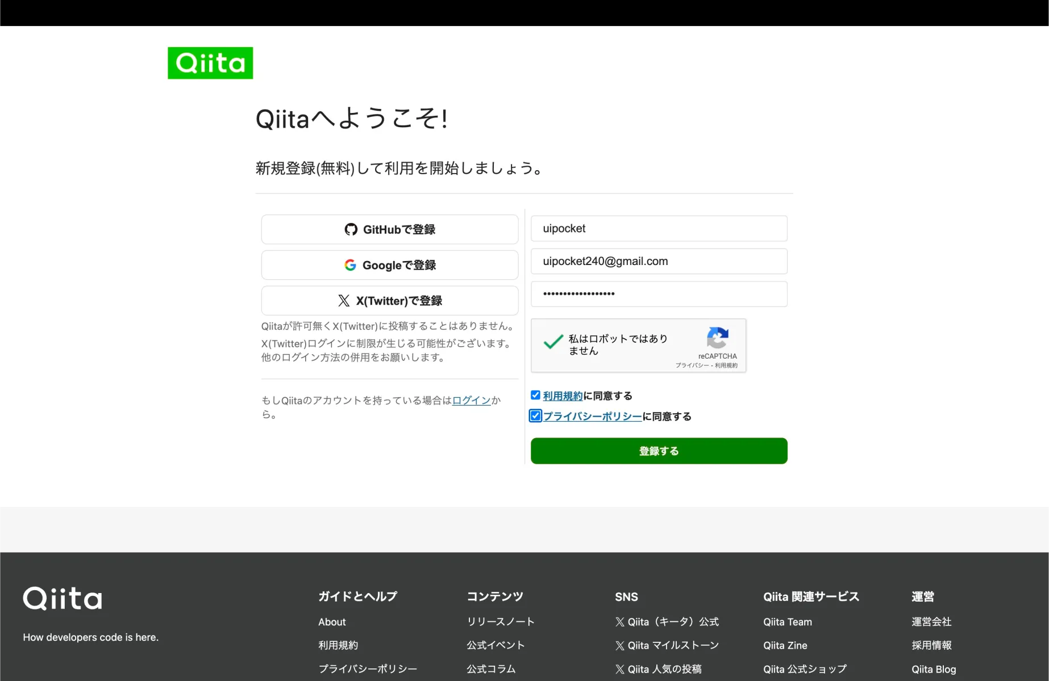Toggle the reCAPTCHA 私はロボットではありません checkbox

click(x=553, y=343)
